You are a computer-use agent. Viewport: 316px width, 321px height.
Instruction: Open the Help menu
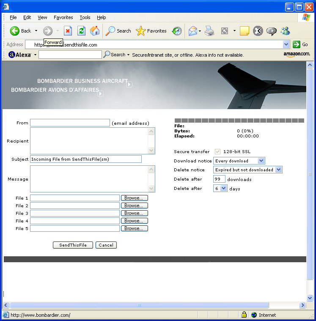point(102,17)
